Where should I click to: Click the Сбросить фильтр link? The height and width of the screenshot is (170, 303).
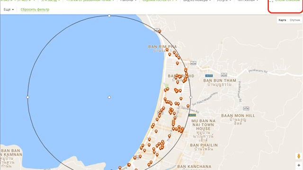pos(35,9)
